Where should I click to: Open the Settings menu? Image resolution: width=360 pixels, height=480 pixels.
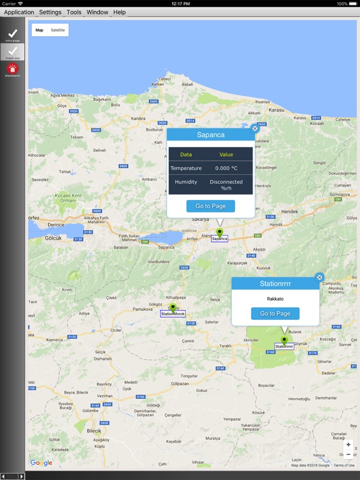point(50,12)
